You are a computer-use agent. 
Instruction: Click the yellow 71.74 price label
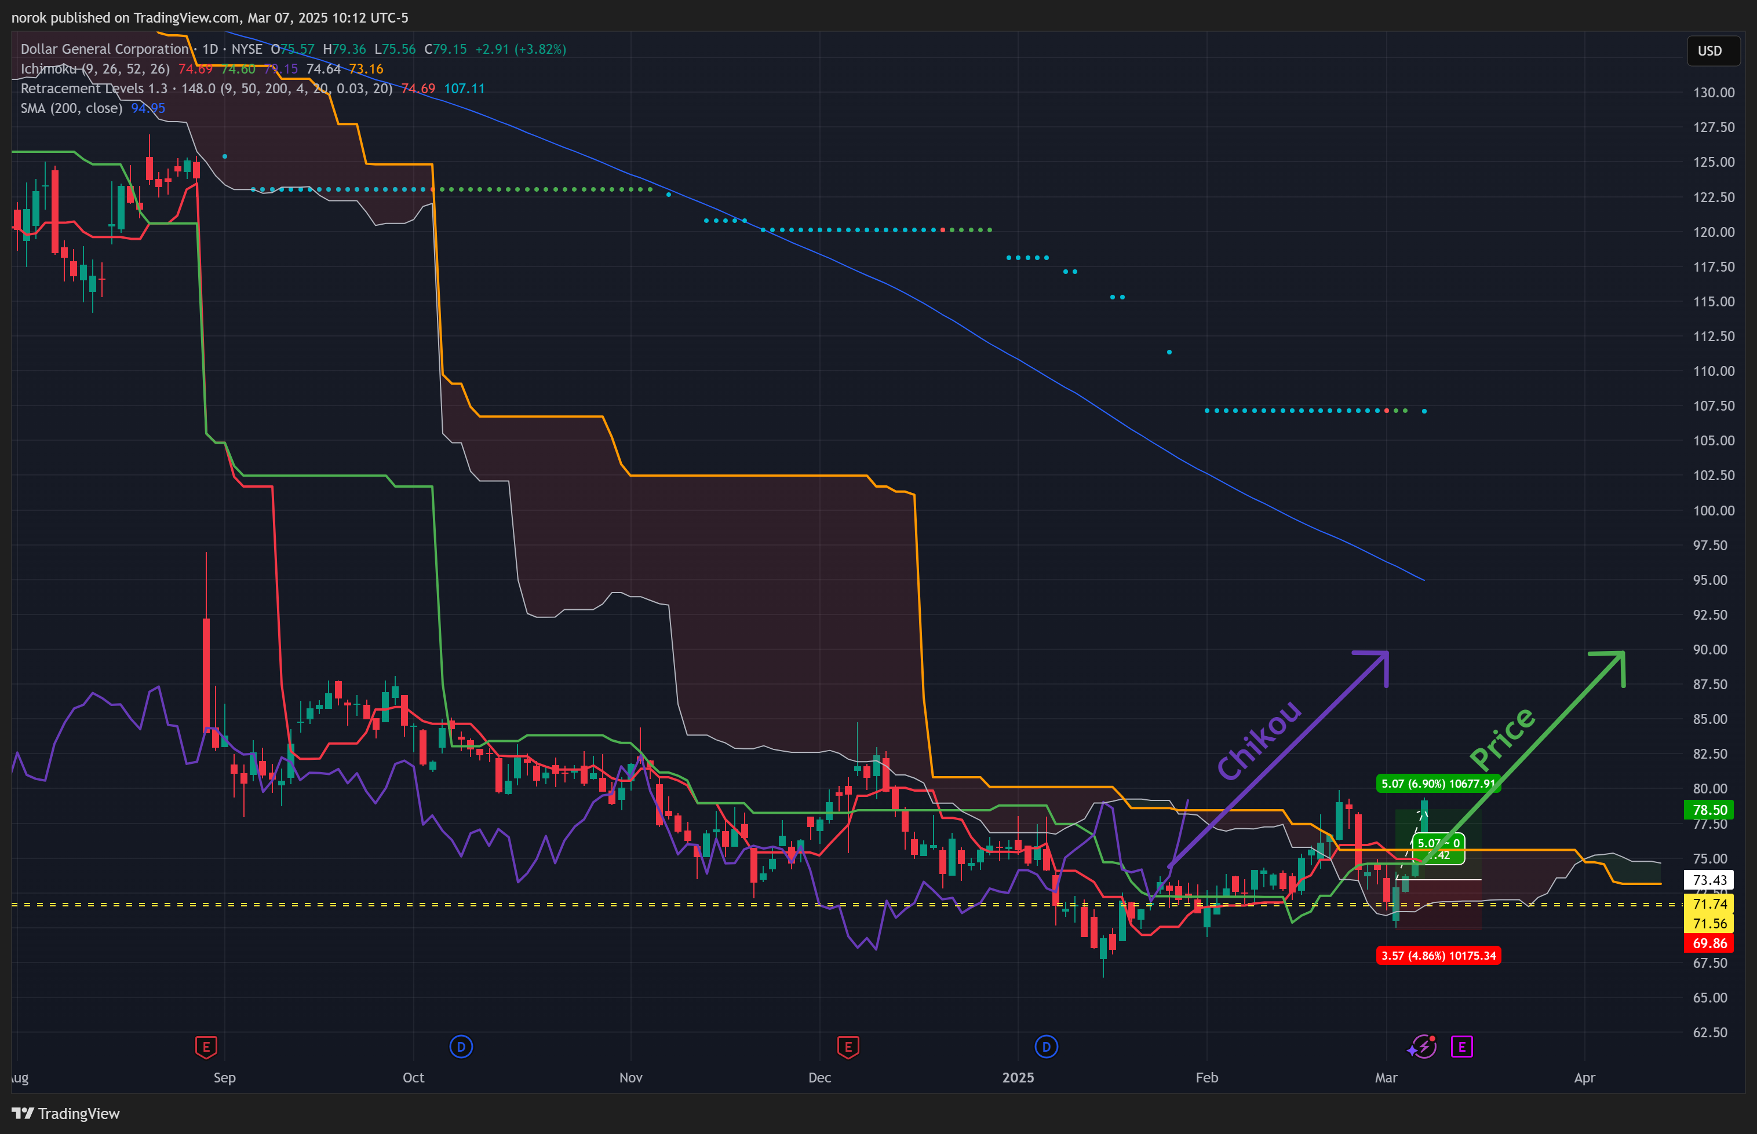(1709, 903)
